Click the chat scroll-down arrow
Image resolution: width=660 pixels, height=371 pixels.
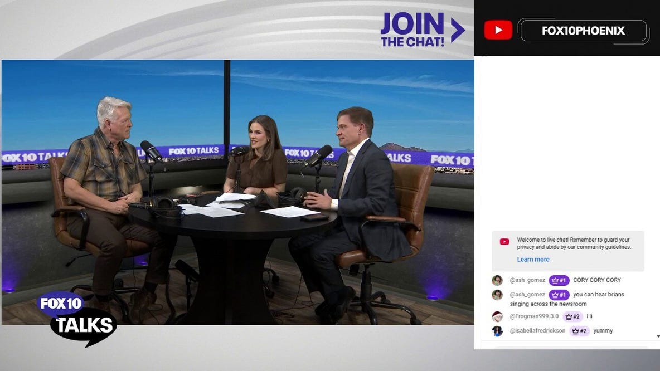(658, 336)
